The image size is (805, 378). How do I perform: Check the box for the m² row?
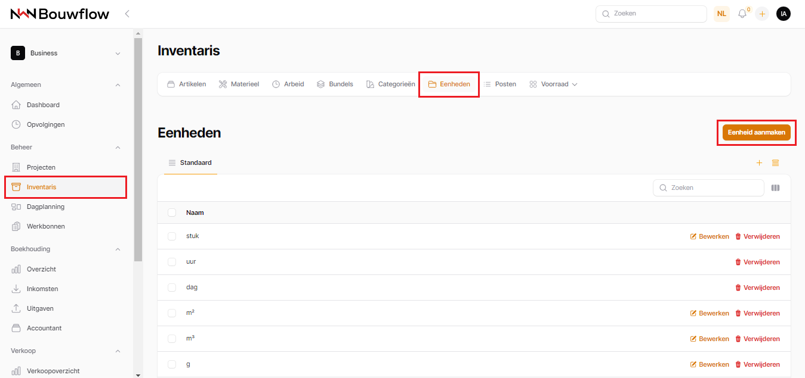[172, 313]
